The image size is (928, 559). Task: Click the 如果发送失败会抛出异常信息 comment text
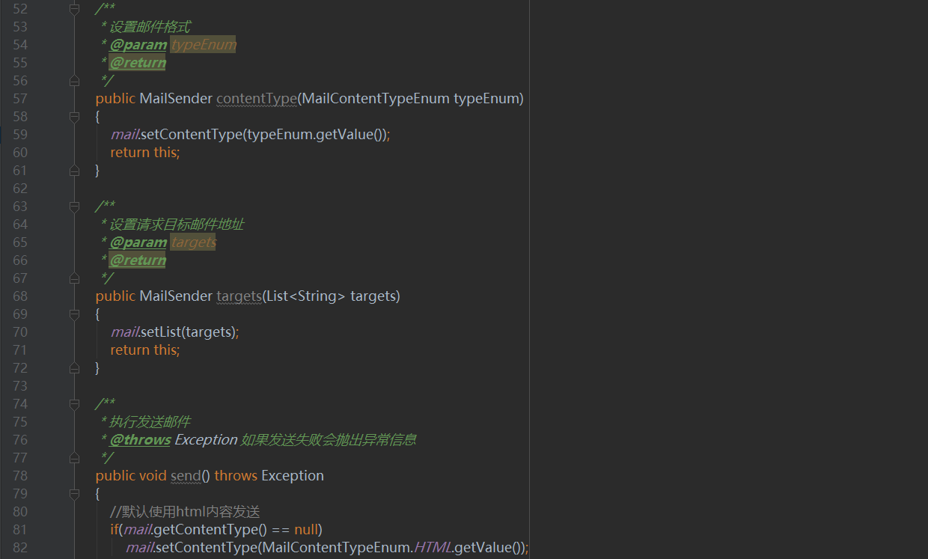(329, 440)
